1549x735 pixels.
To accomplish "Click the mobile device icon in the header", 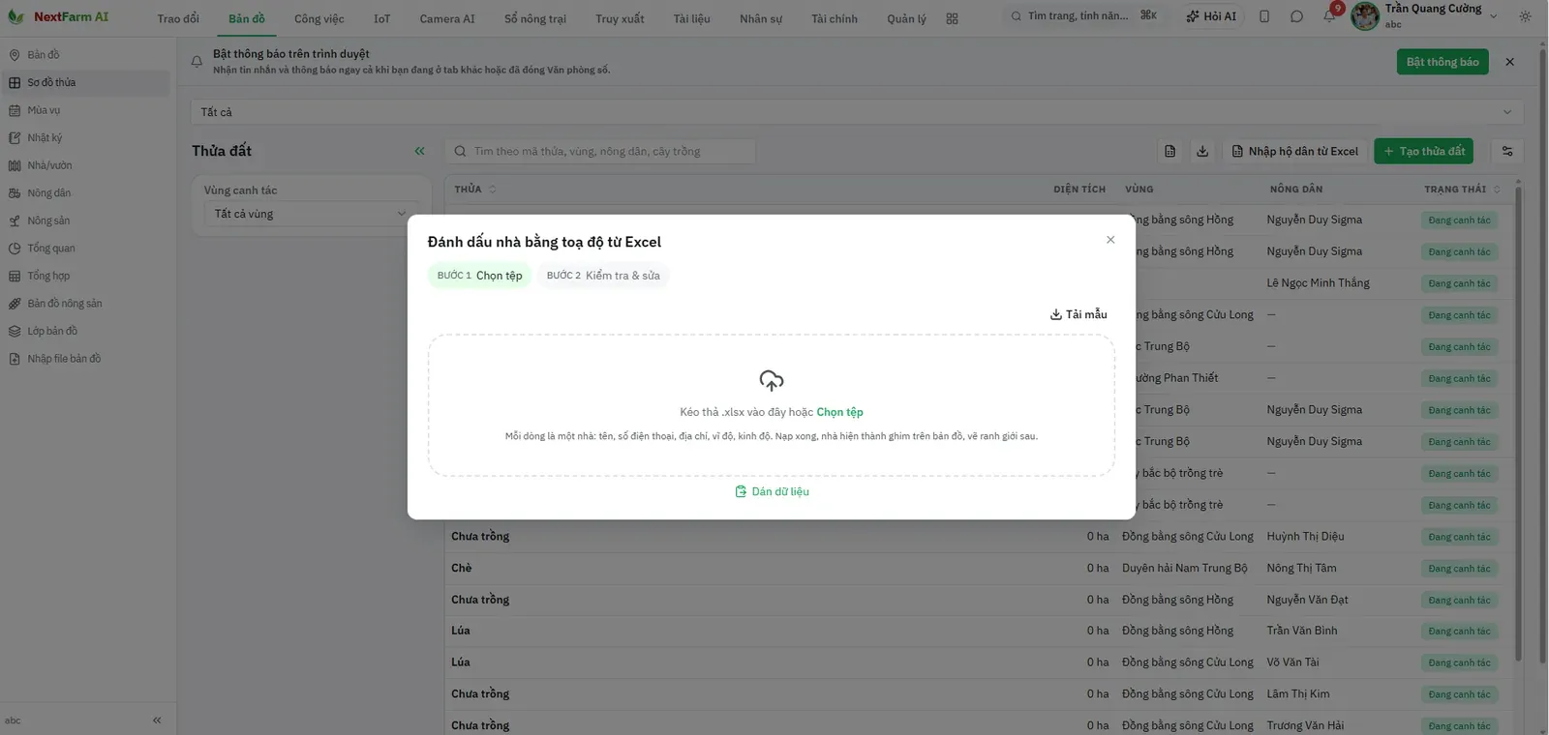I will point(1264,16).
